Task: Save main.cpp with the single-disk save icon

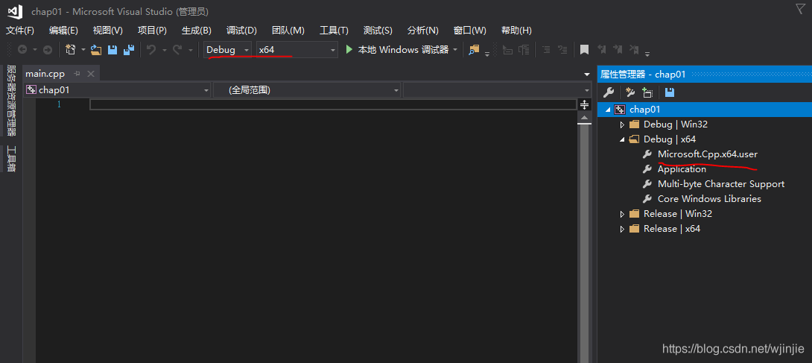Action: tap(112, 50)
